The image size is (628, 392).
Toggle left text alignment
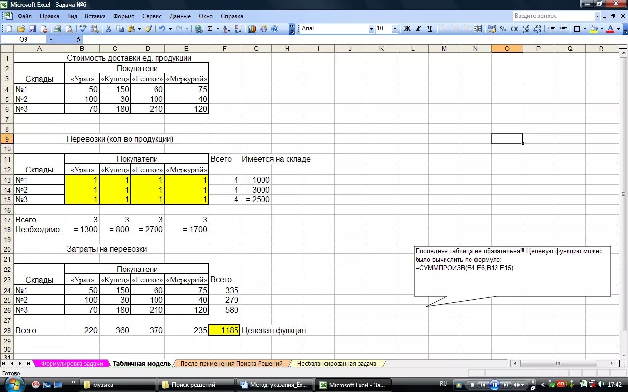click(x=444, y=29)
